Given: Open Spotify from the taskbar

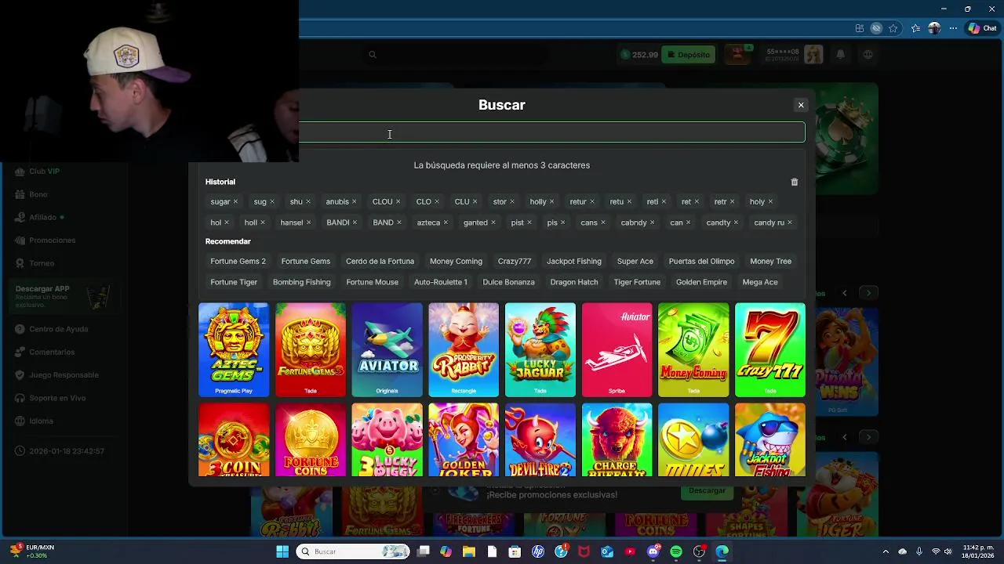Looking at the screenshot, I should (676, 551).
